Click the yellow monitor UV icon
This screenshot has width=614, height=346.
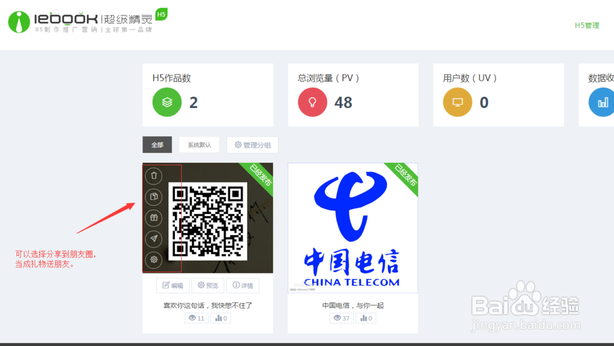(457, 102)
